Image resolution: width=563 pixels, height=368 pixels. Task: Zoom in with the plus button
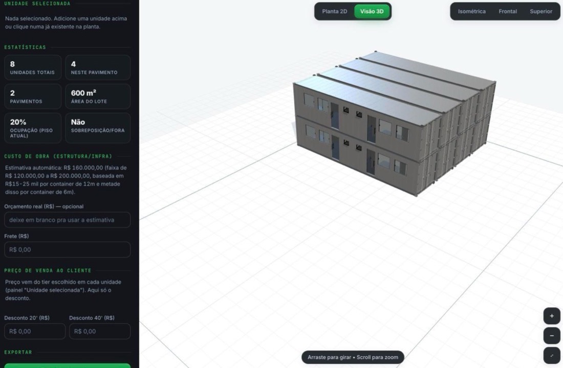[x=552, y=316]
